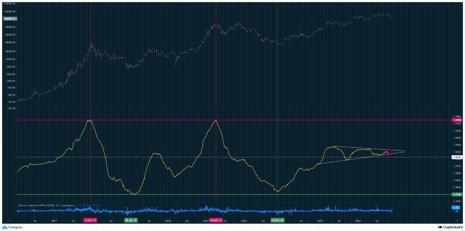Click the green 16 Nov '22 date label

pyautogui.click(x=277, y=221)
